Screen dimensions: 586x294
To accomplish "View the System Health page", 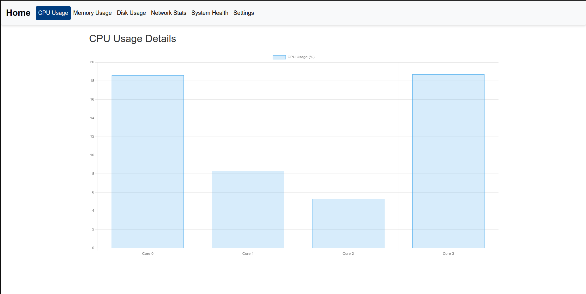I will [210, 13].
